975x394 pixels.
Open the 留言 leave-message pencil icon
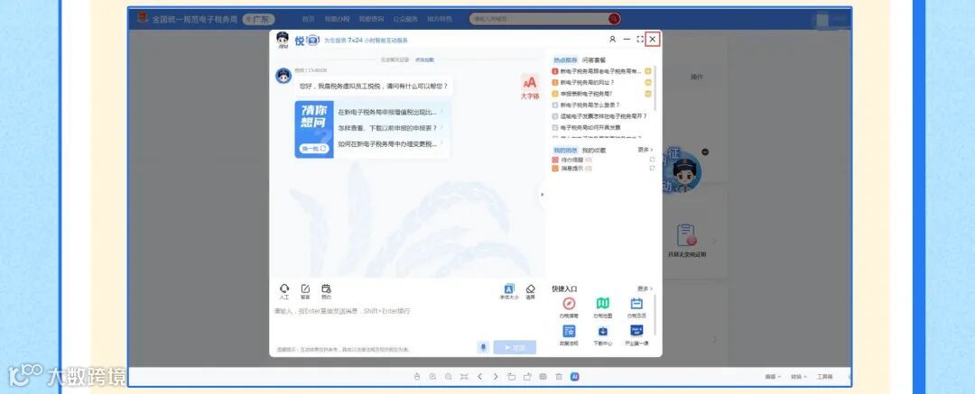(x=305, y=289)
